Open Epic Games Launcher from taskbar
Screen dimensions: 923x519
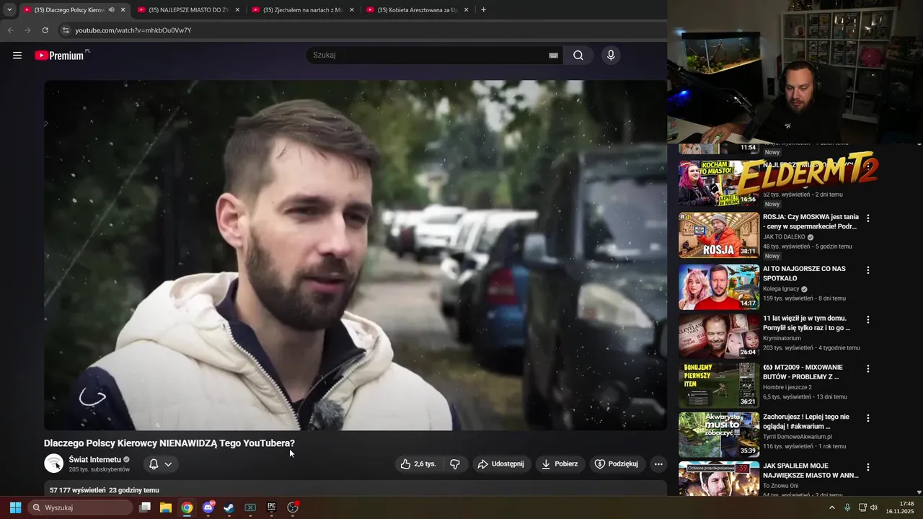pyautogui.click(x=271, y=507)
